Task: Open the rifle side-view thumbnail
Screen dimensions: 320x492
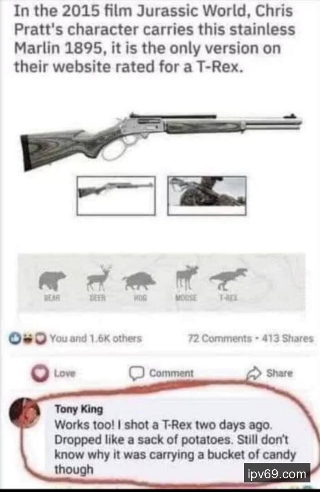Action: coord(116,196)
